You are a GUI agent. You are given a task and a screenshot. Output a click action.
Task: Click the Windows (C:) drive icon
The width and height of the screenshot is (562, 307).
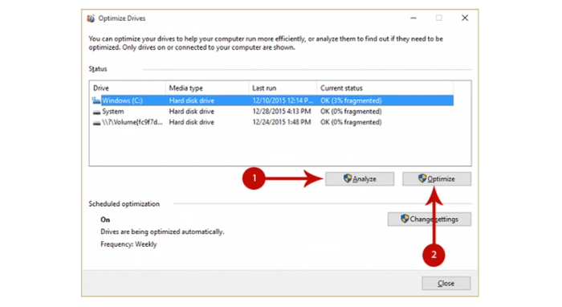(x=96, y=100)
